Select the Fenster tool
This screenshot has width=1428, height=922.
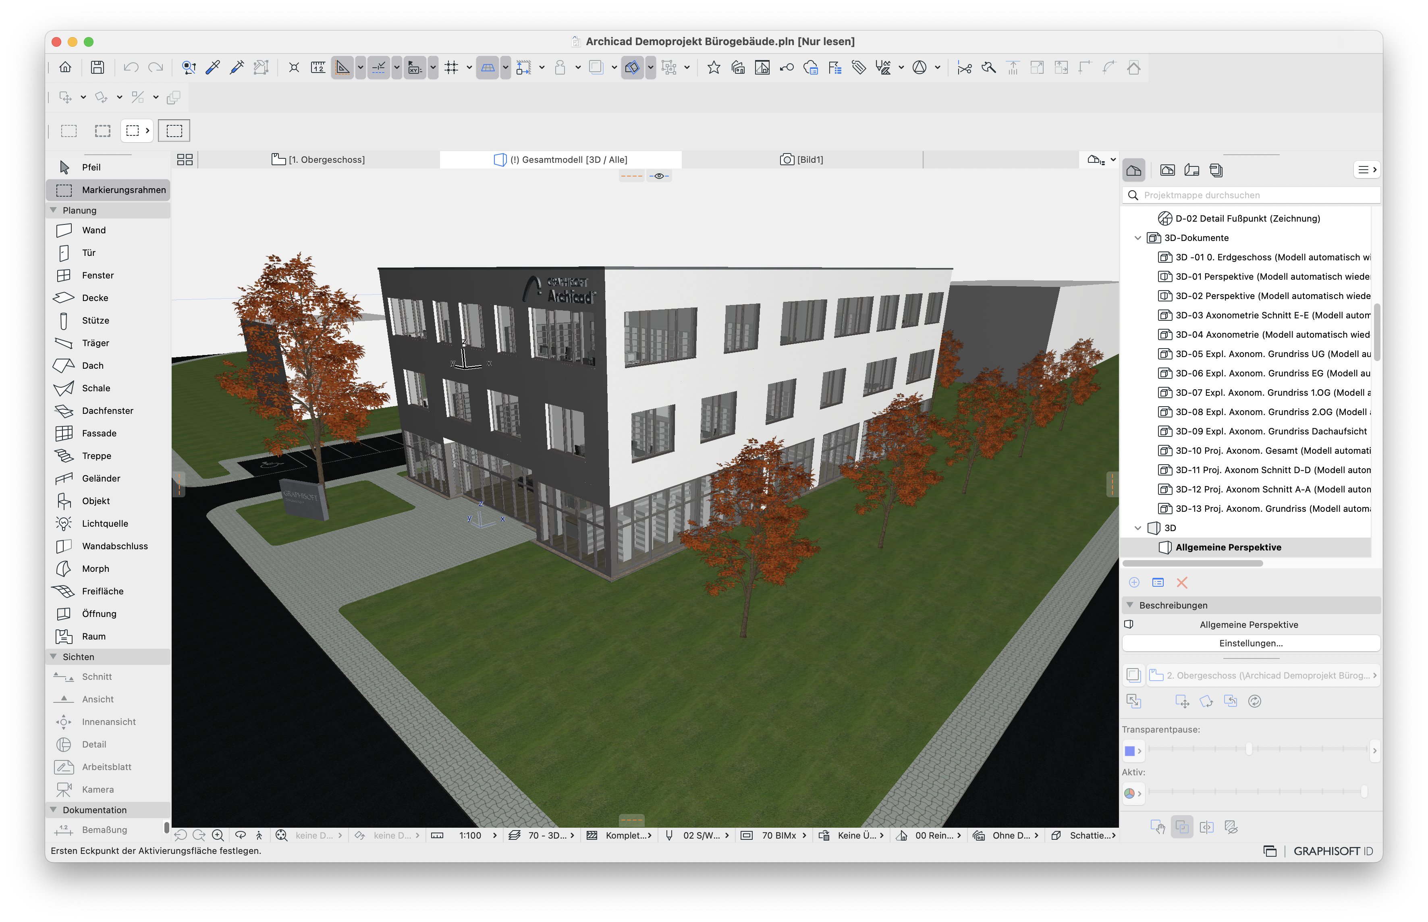(108, 275)
